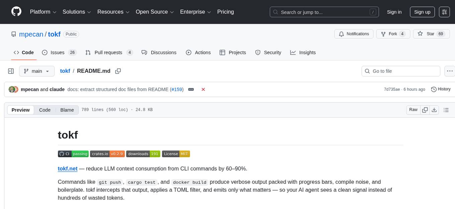Open the more file actions ellipsis menu
Screen dimensions: 455x209
click(x=450, y=71)
